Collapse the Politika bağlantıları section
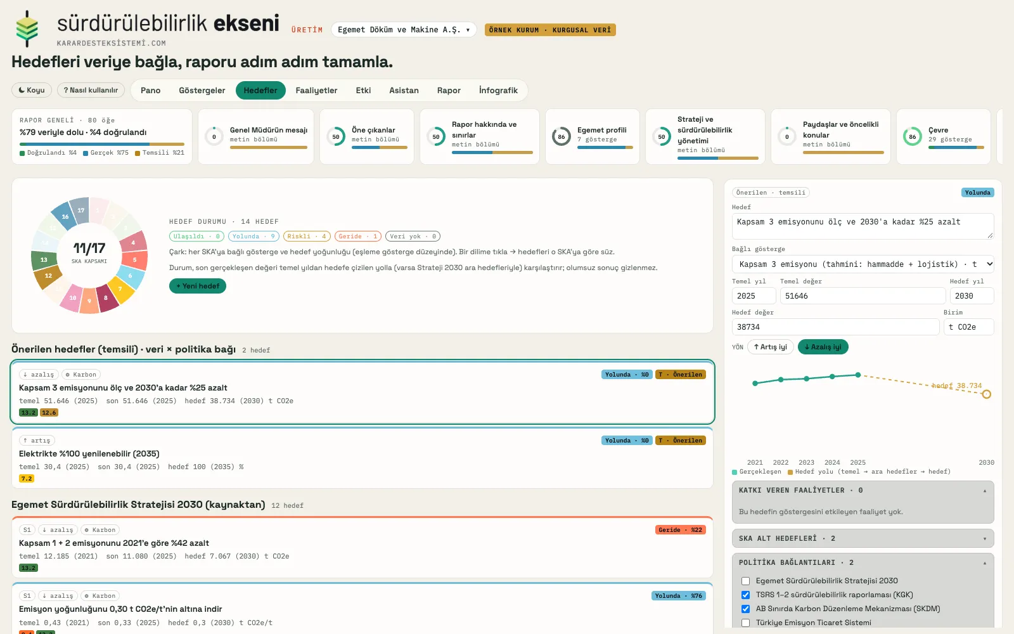Image resolution: width=1014 pixels, height=634 pixels. point(863,562)
